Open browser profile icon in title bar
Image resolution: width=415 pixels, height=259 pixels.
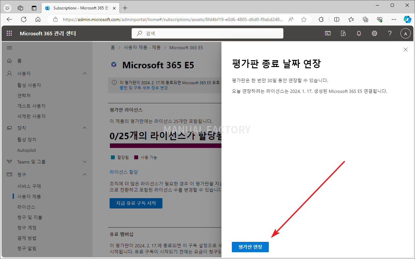tap(7, 8)
